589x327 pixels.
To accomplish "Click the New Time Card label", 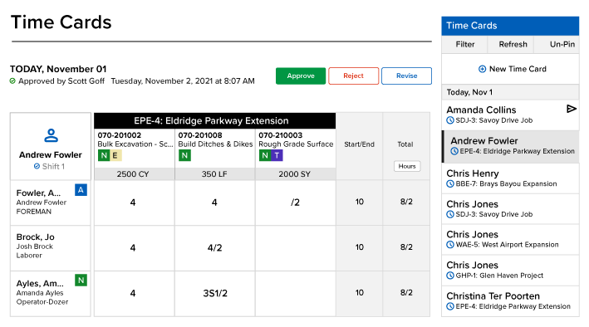I will click(518, 69).
